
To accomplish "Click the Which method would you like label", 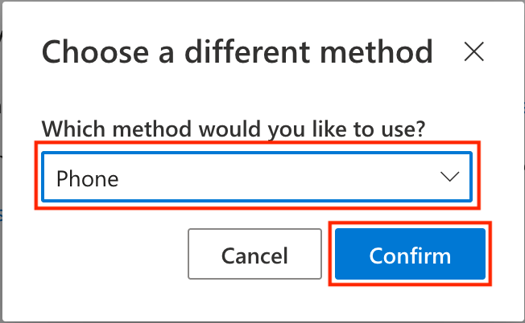I will click(x=234, y=129).
